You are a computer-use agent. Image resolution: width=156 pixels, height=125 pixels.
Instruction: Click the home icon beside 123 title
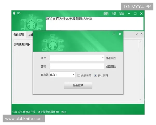(14, 13)
